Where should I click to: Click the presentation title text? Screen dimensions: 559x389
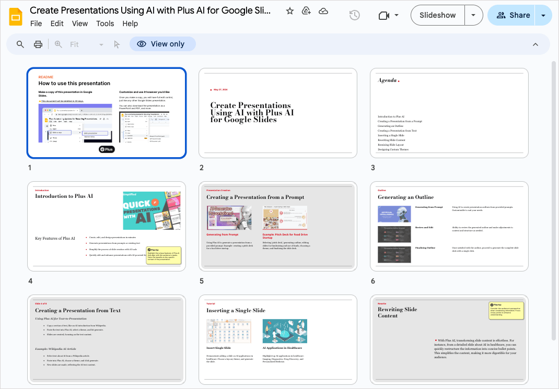click(x=150, y=10)
